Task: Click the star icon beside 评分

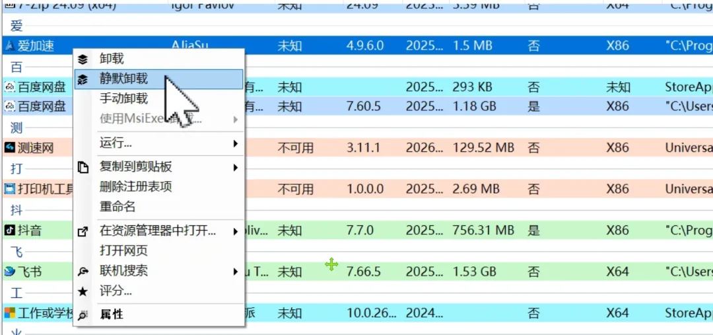Action: pyautogui.click(x=83, y=291)
